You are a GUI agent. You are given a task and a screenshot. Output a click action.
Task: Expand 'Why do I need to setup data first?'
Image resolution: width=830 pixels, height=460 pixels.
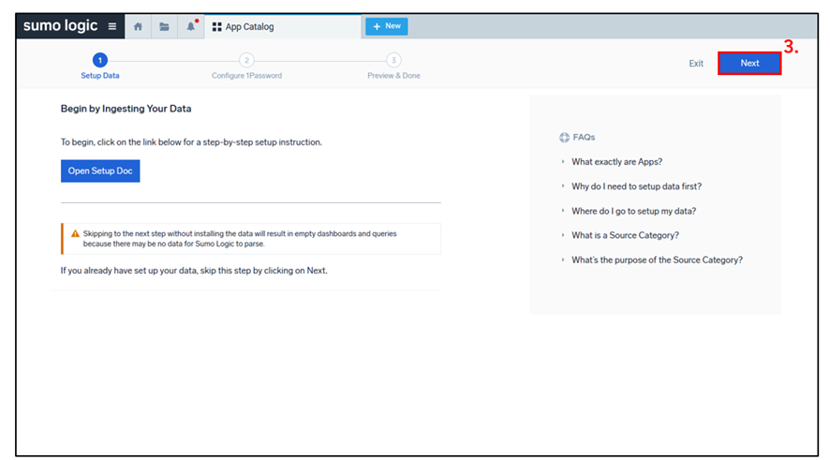click(636, 186)
